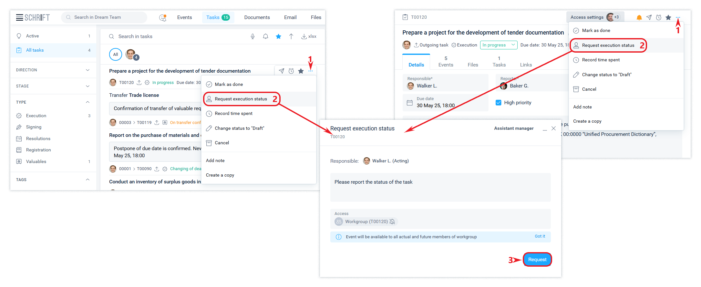Click the blue star favorites filter icon

click(278, 36)
